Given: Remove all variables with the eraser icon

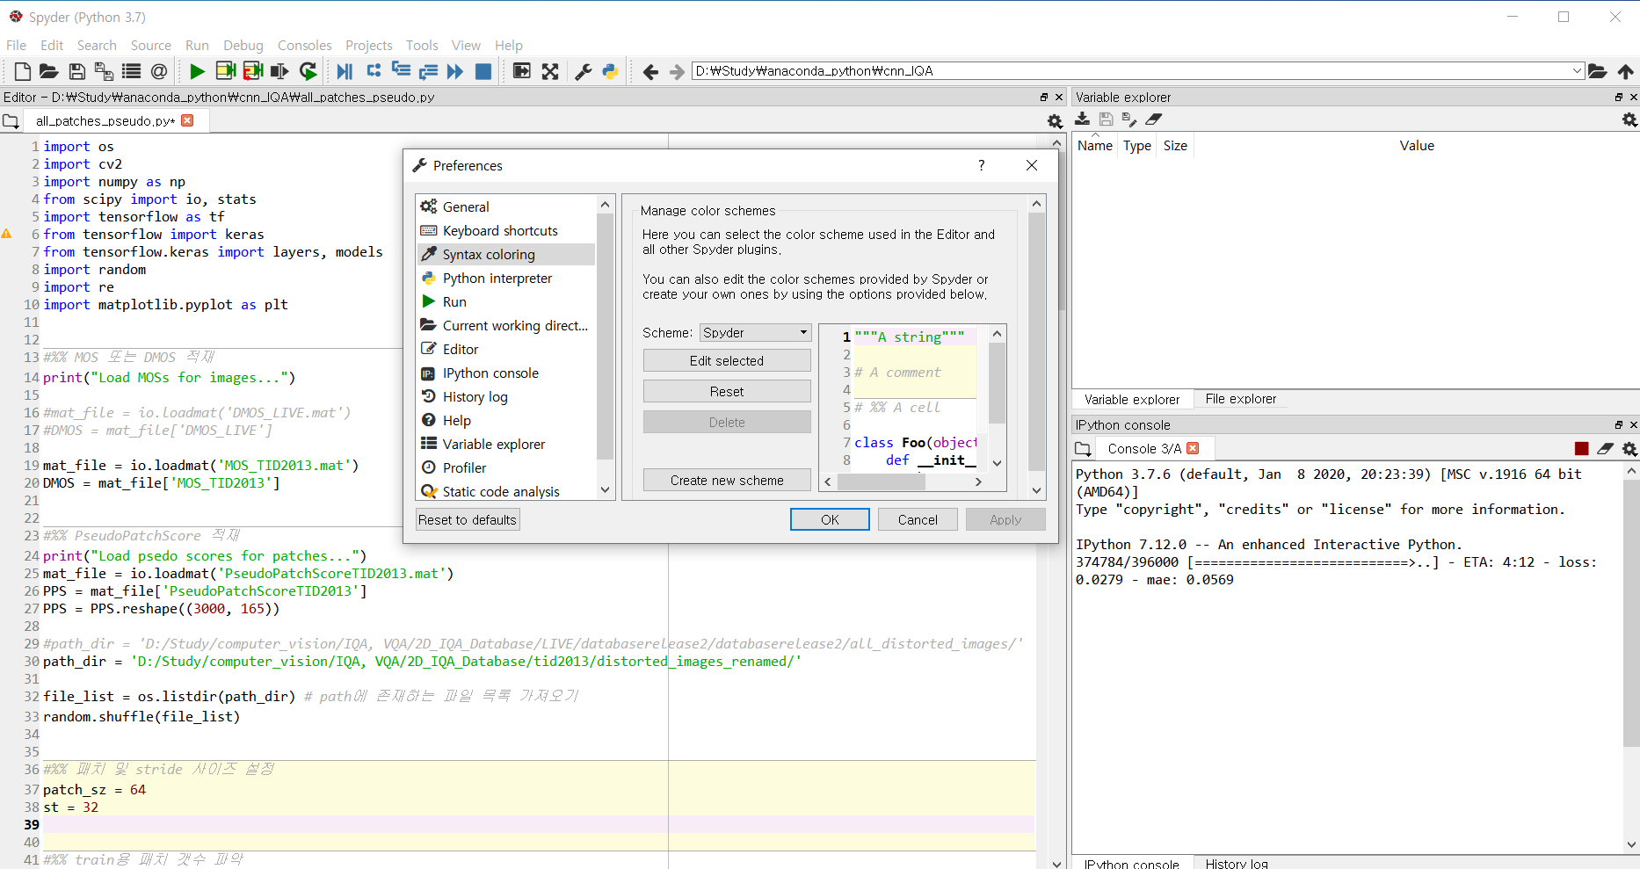Looking at the screenshot, I should pyautogui.click(x=1154, y=119).
